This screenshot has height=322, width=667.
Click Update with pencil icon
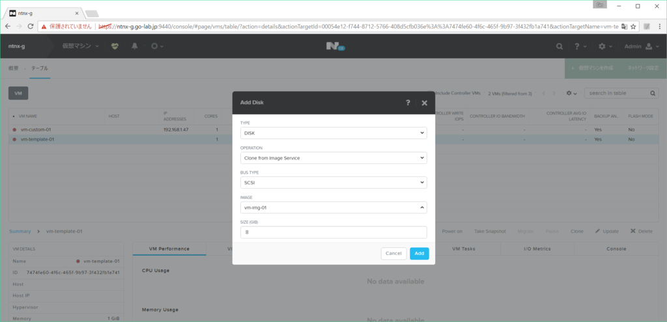point(606,231)
